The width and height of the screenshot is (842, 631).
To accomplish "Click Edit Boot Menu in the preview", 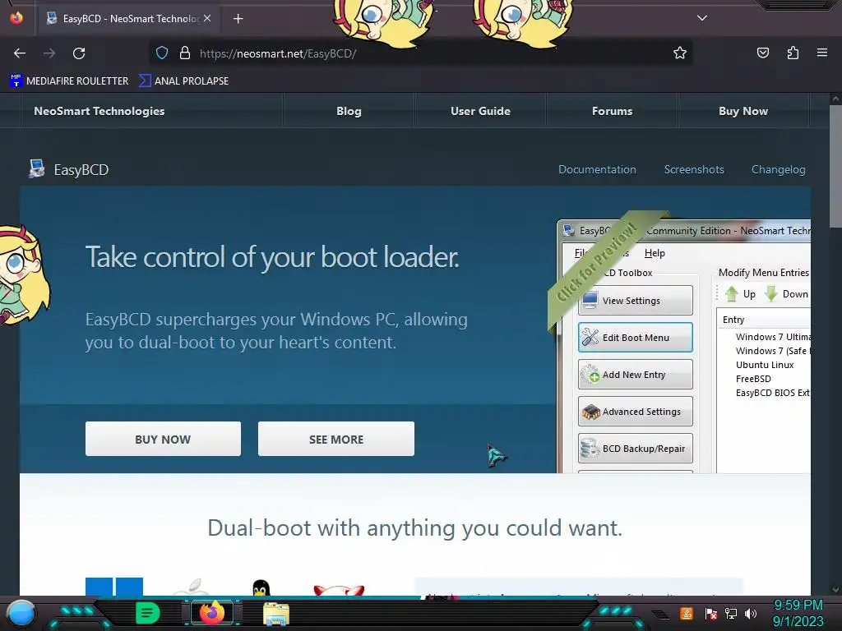I will (636, 338).
